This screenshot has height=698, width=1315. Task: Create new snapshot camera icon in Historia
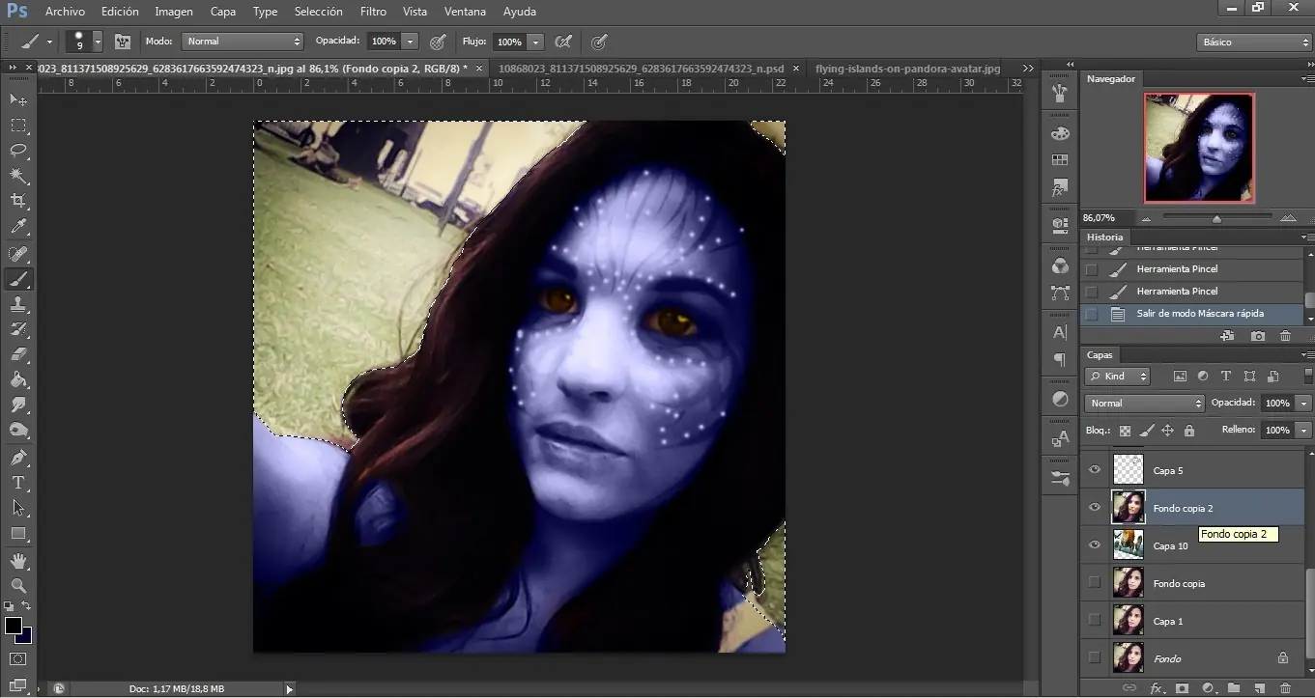click(x=1257, y=336)
